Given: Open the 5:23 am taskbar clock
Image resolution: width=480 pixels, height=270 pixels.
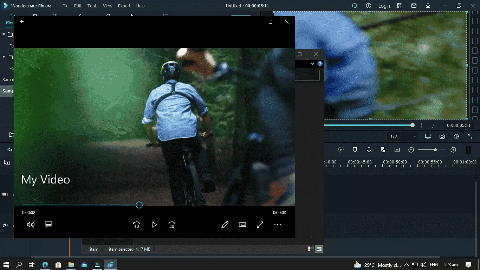Looking at the screenshot, I should 450,265.
